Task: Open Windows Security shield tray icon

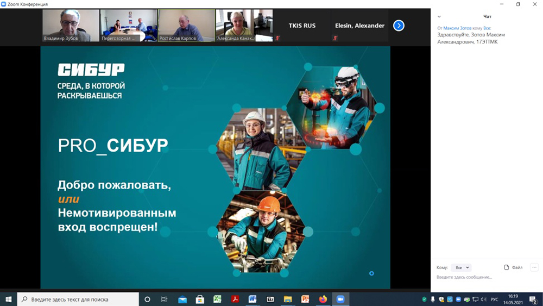Action: [x=441, y=299]
